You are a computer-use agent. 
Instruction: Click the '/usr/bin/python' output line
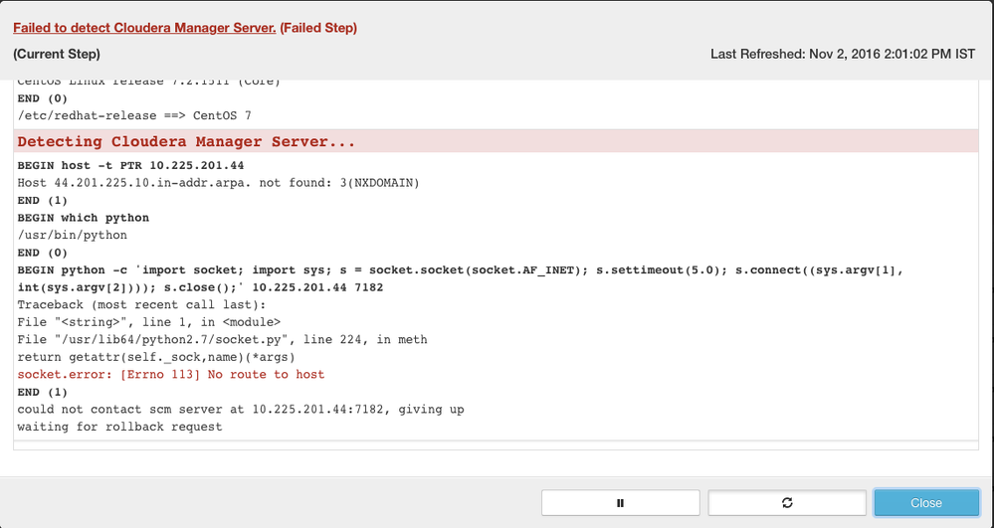[73, 236]
